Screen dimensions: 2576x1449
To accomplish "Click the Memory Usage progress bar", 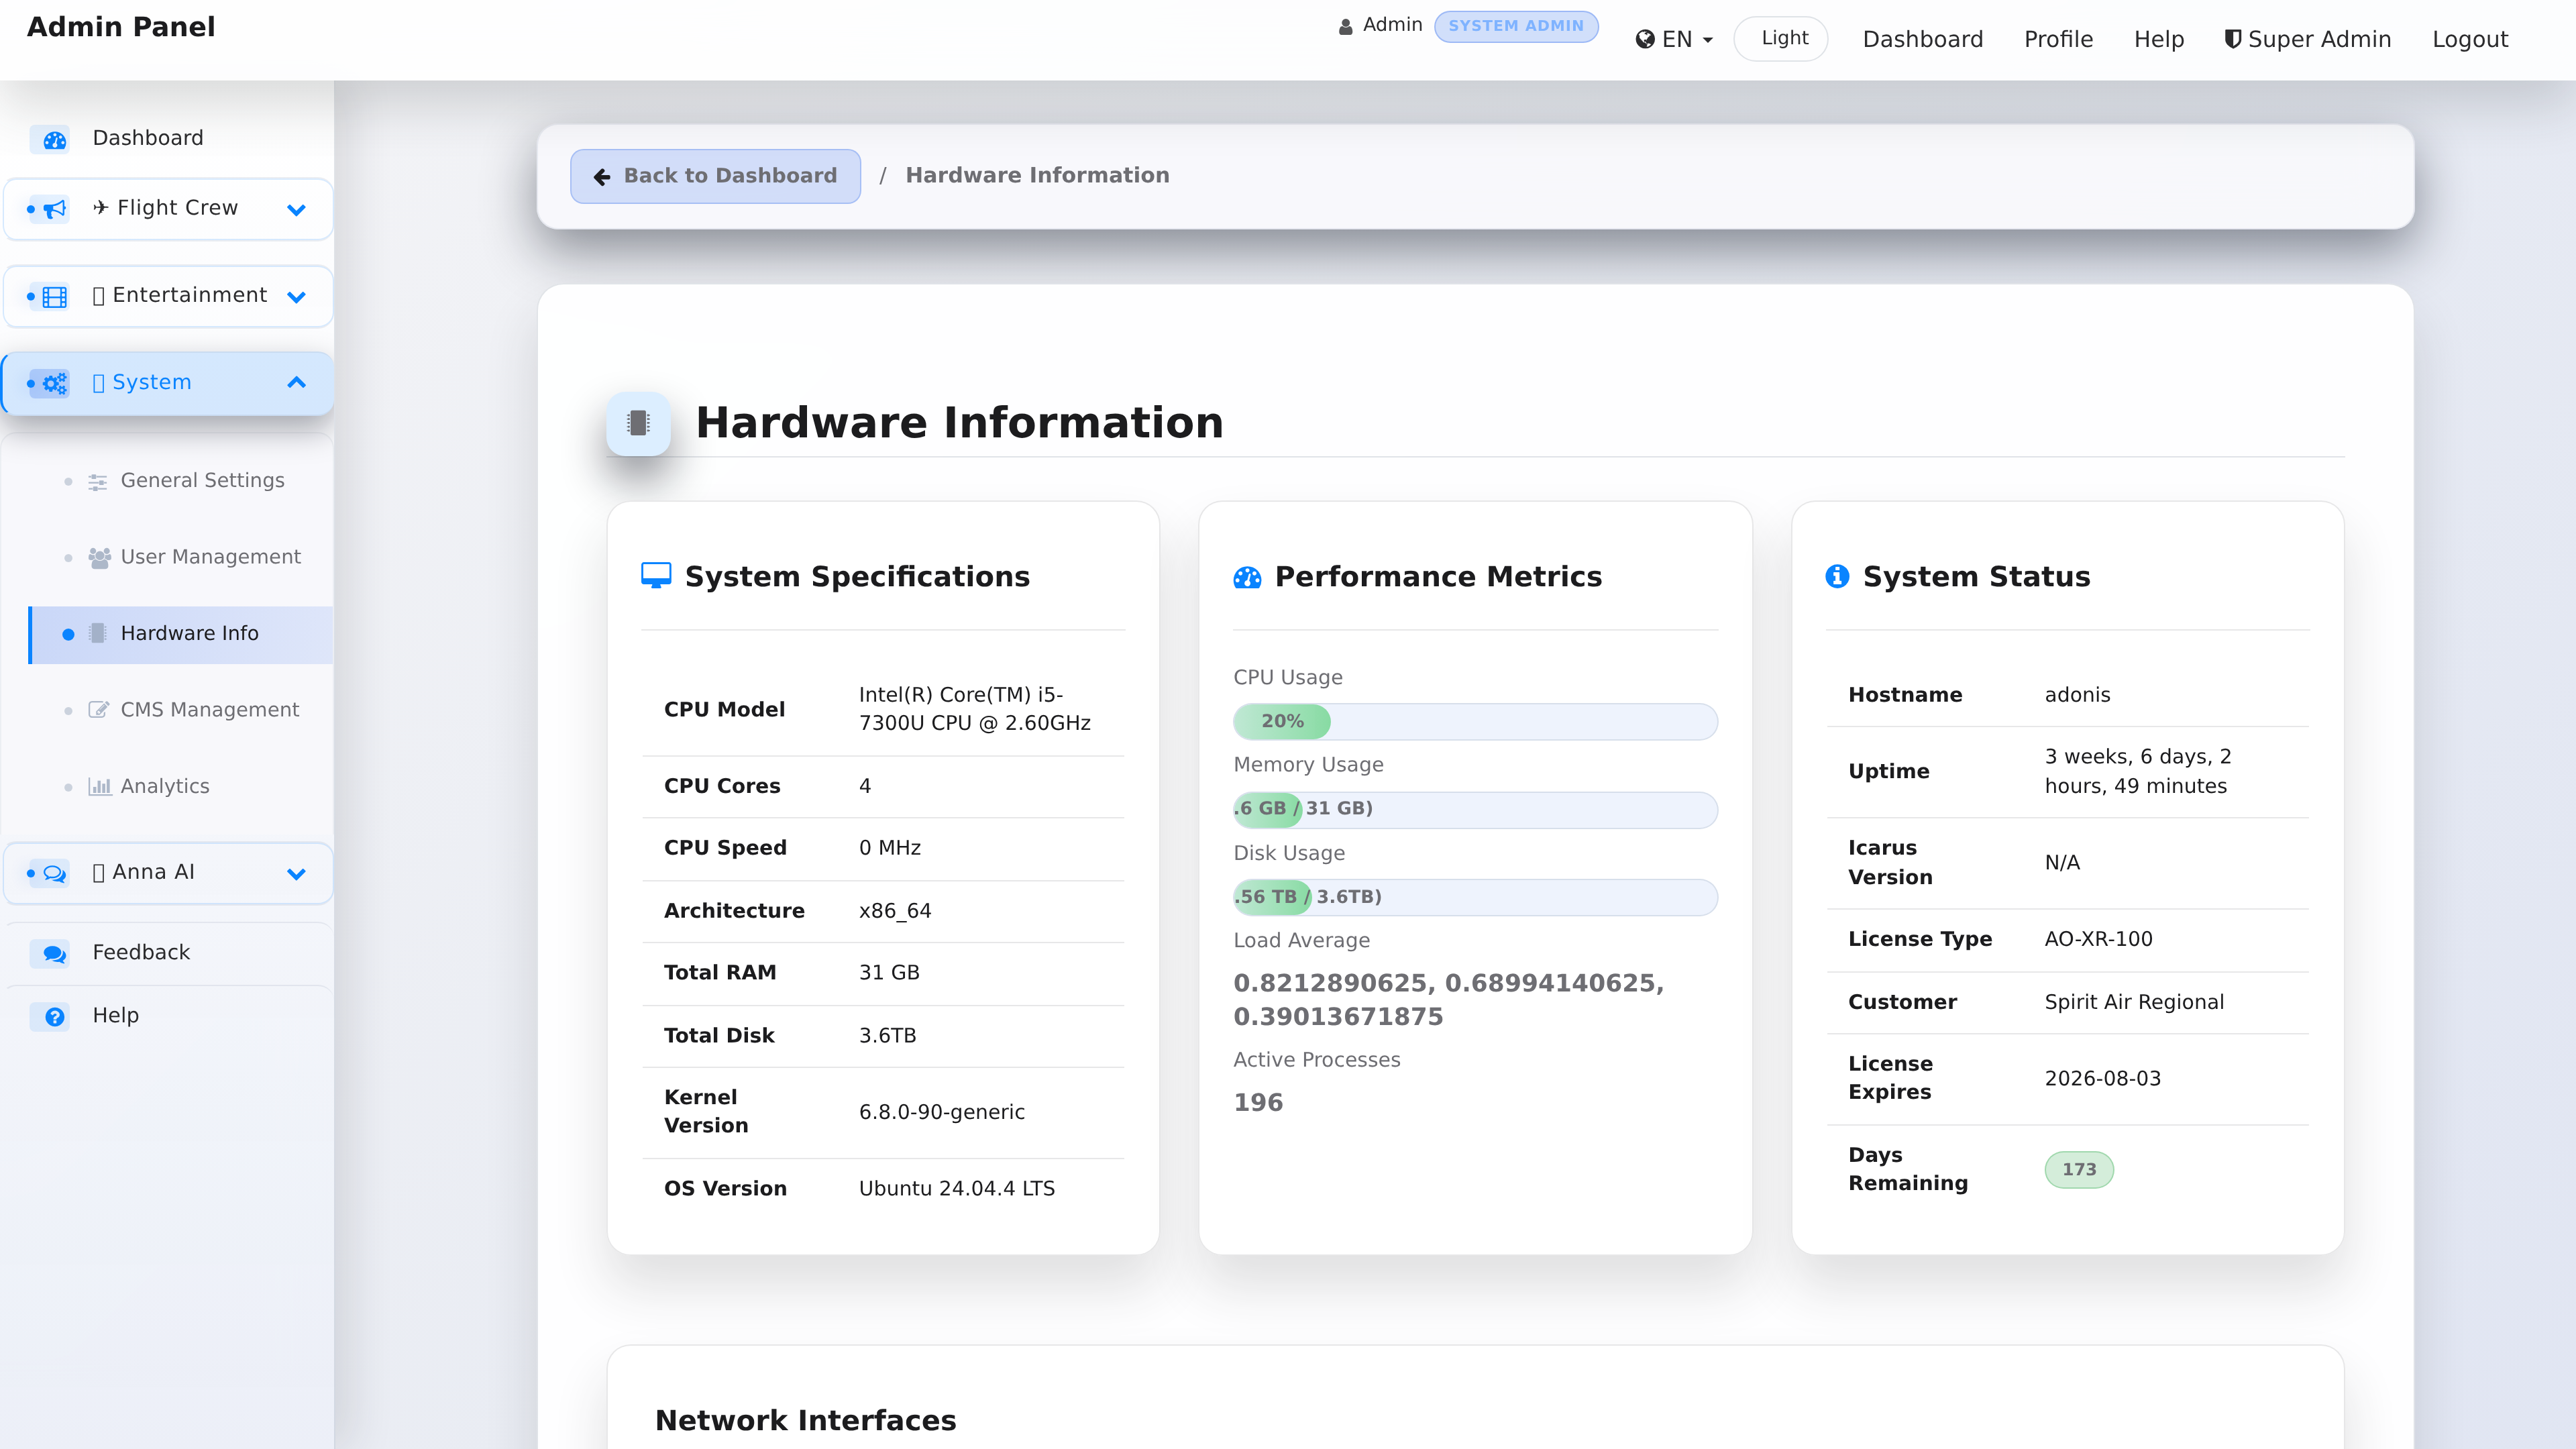I will pos(1475,809).
